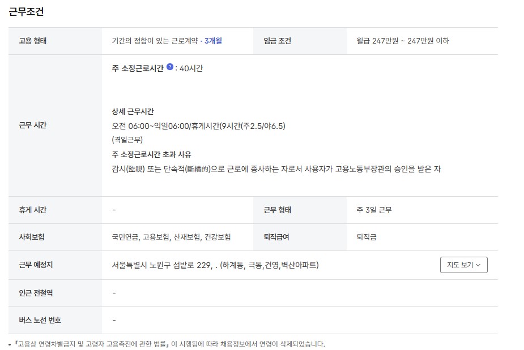Image resolution: width=524 pixels, height=350 pixels.
Task: Click the 사회보험 insurance list text
Action: (x=171, y=237)
